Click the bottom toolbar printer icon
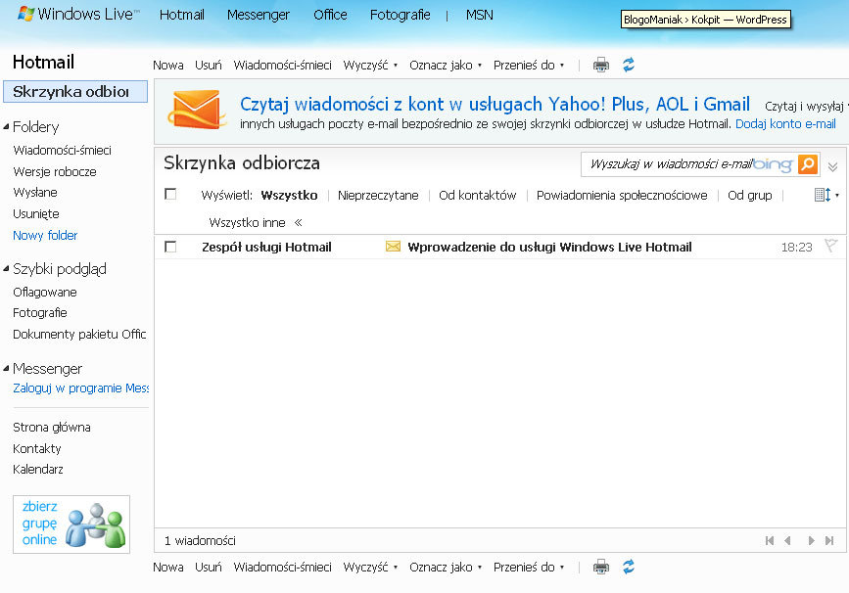 (601, 567)
